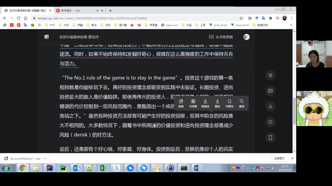Click the book title 投资中最简单的事 推荐序
332x186 pixels.
coord(79,37)
